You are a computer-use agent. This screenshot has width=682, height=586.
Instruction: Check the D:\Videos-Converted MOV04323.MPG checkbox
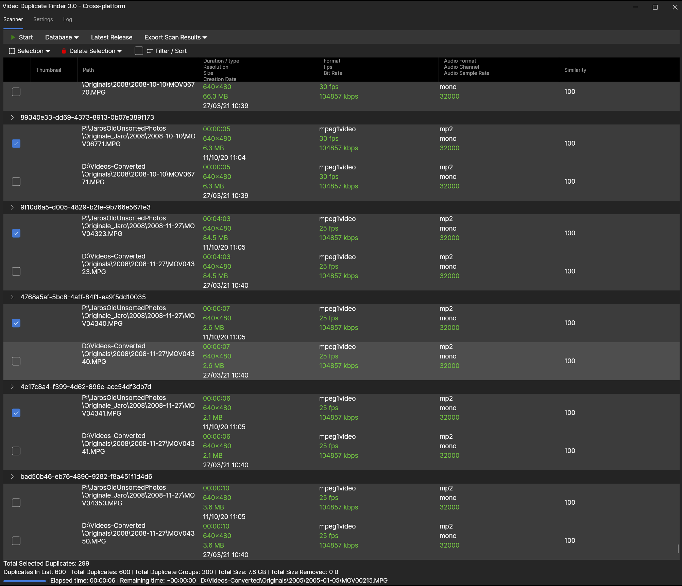coord(16,271)
